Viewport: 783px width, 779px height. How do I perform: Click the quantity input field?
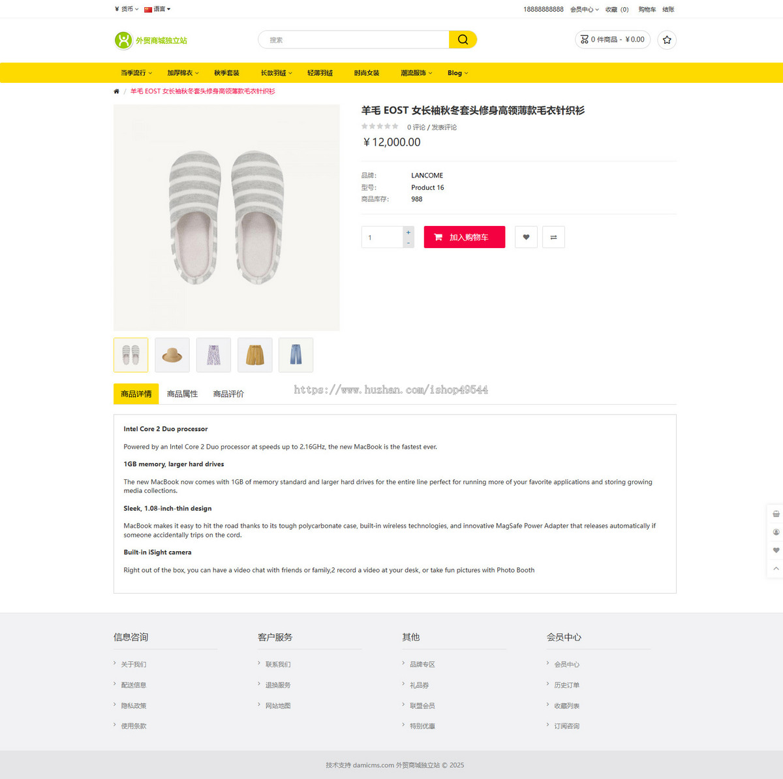point(382,237)
